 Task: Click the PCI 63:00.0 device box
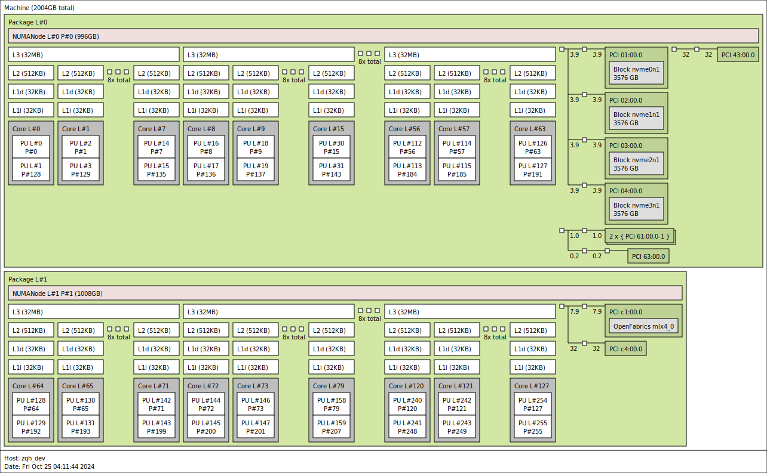648,256
